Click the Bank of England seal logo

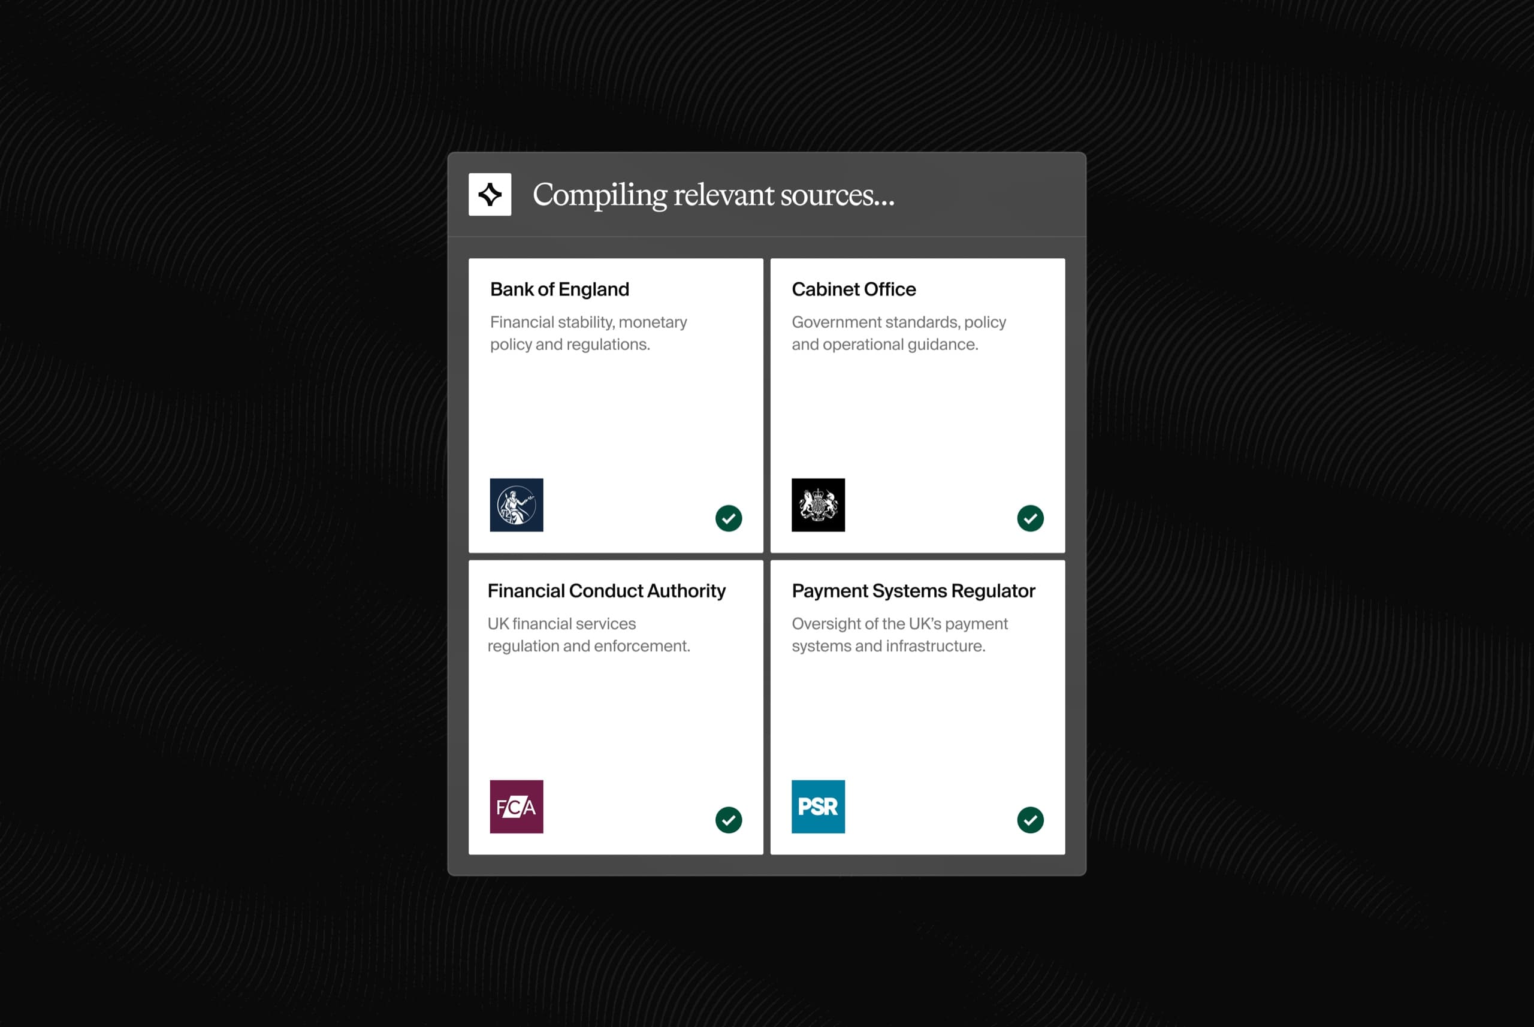(517, 505)
